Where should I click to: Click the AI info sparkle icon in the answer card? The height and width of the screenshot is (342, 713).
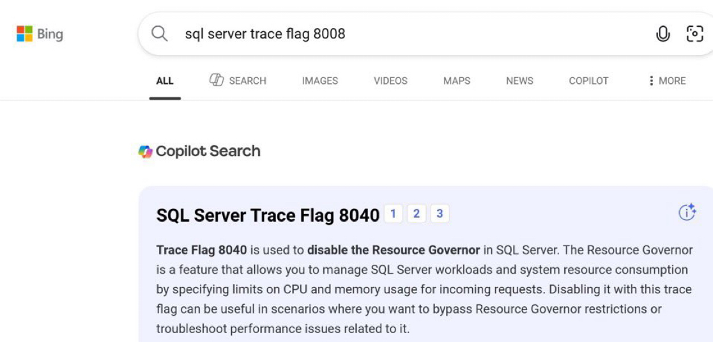(x=687, y=213)
